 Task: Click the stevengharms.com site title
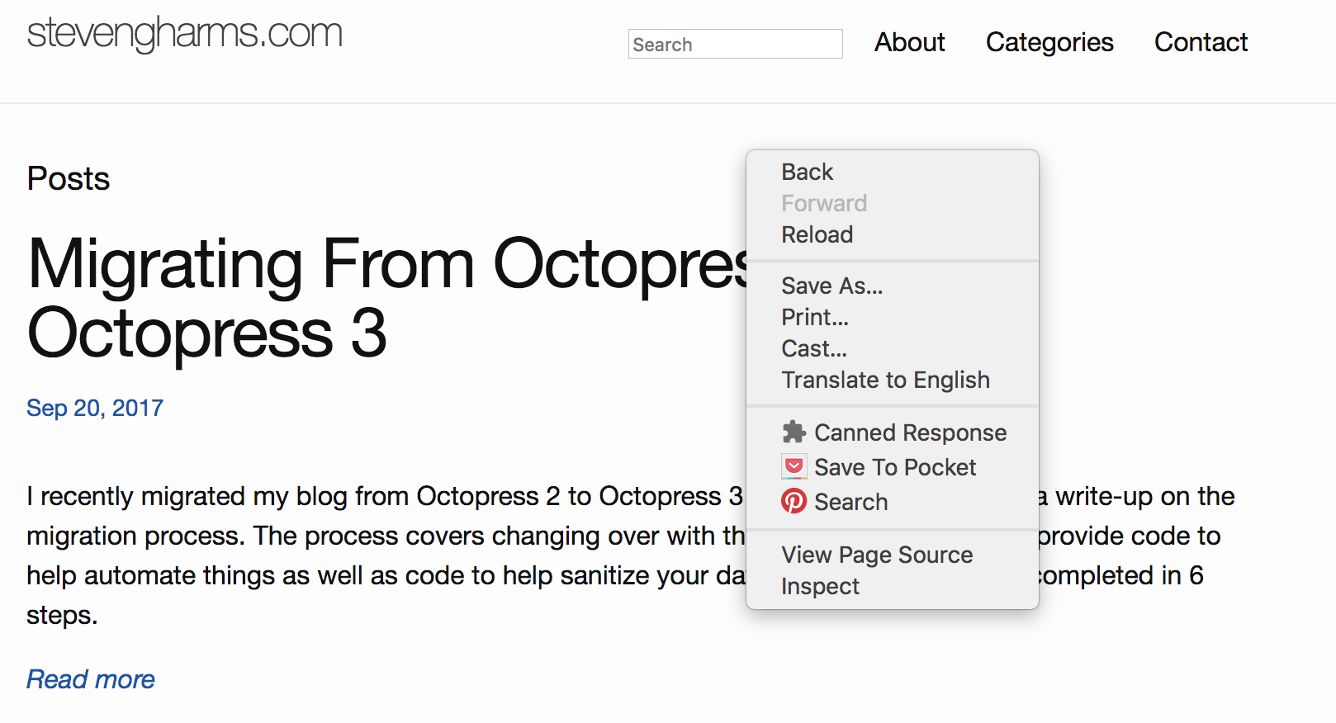(x=184, y=33)
